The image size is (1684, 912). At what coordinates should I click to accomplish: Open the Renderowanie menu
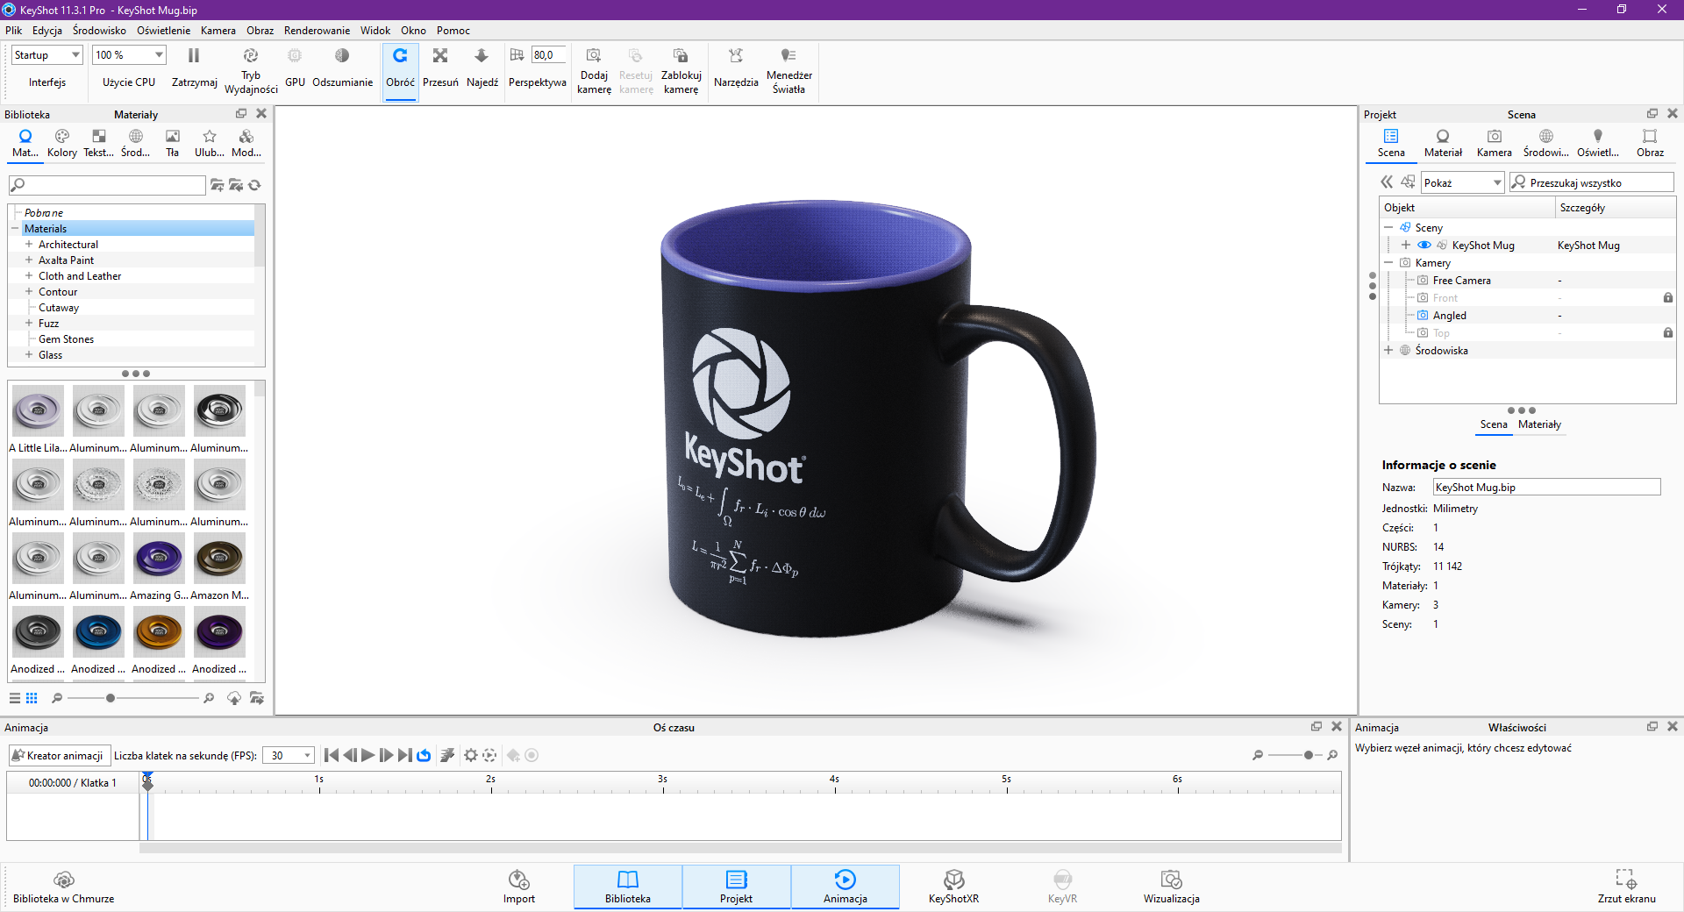(317, 31)
